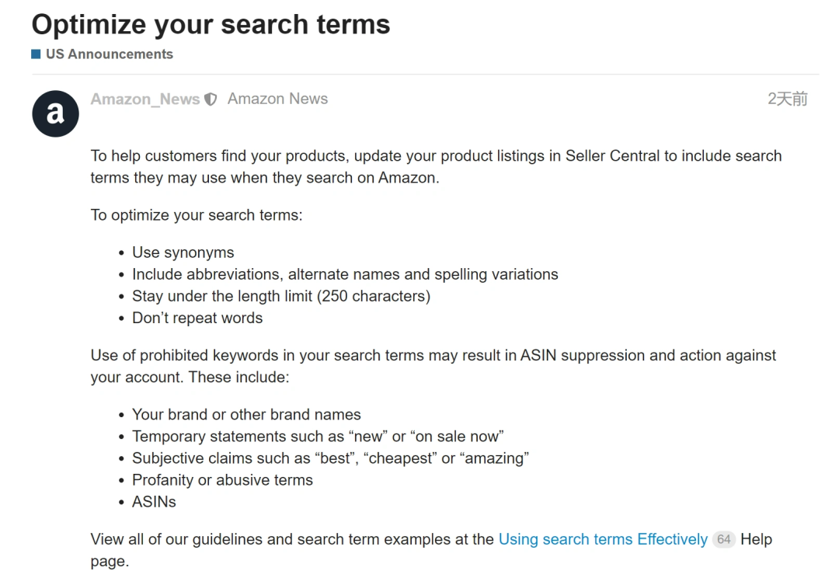Click the post timestamp 2天前
The height and width of the screenshot is (571, 839).
coord(787,99)
